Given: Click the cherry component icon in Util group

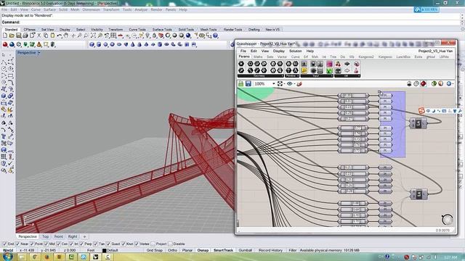Looking at the screenshot, I should [x=338, y=64].
